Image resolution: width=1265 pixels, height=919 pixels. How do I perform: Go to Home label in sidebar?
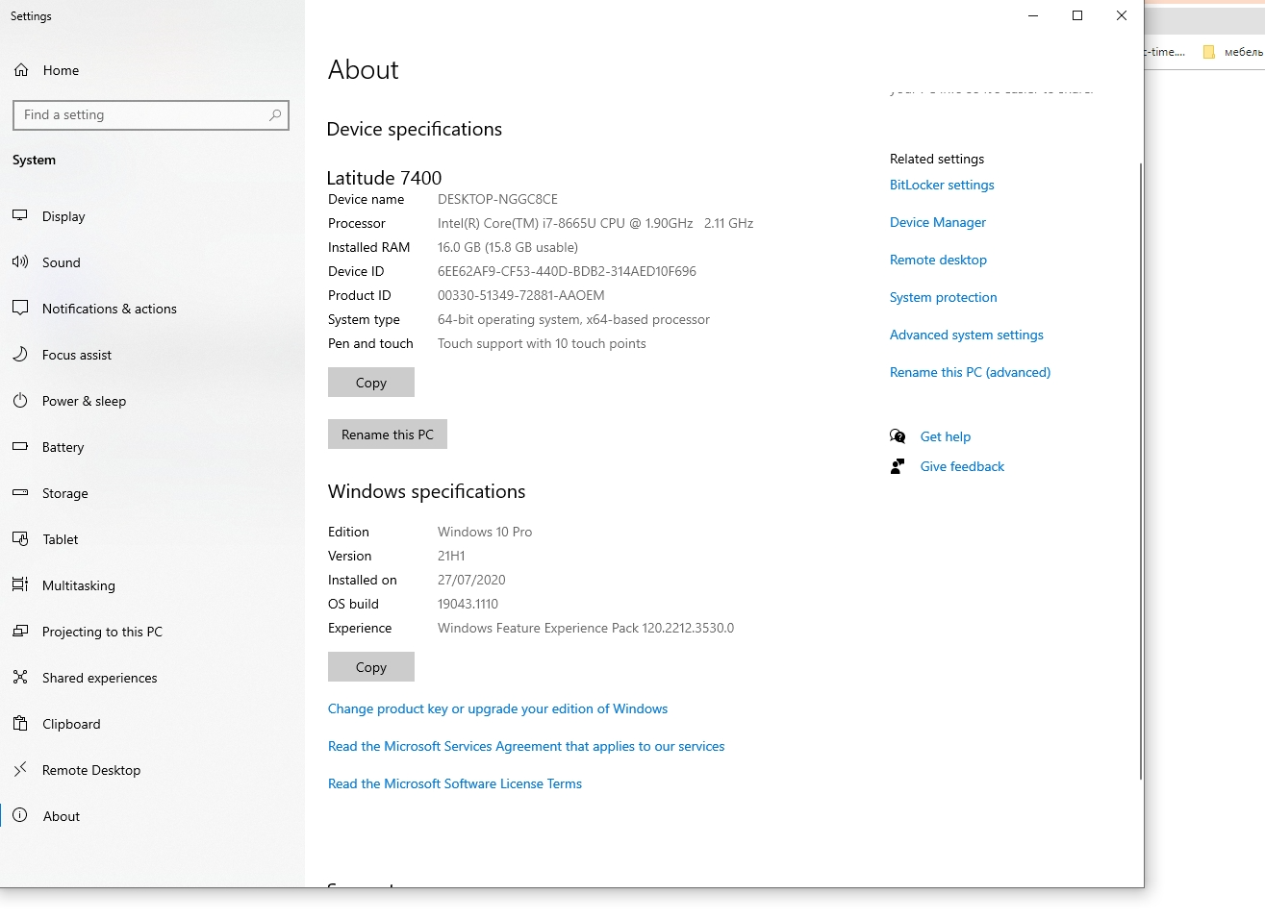click(x=61, y=70)
